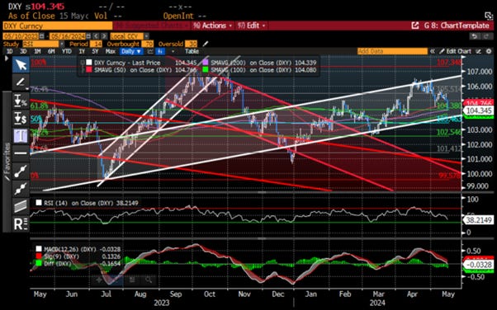Viewport: 497px width, 310px height.
Task: Open the Study RSI dropdown arrow
Action: tap(61, 44)
